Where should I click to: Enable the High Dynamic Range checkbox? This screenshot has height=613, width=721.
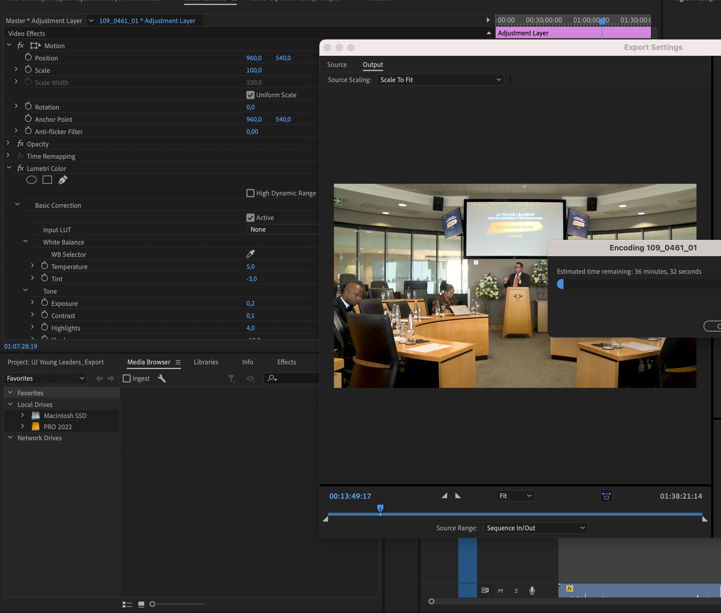pyautogui.click(x=250, y=193)
